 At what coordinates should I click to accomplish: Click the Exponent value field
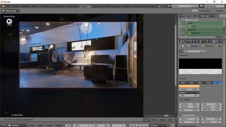click(212, 107)
